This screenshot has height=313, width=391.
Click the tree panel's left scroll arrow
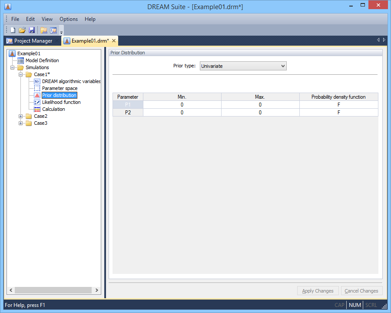click(x=11, y=290)
